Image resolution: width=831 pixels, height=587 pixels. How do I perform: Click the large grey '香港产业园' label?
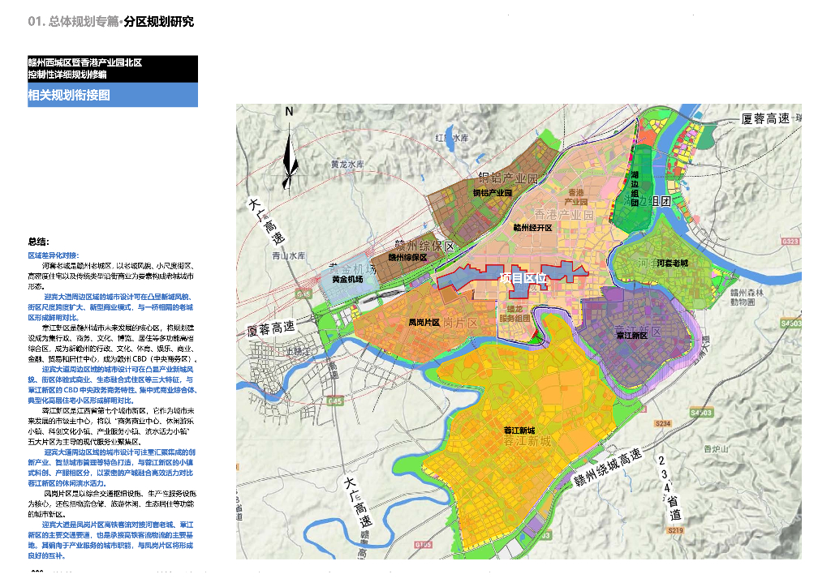(564, 214)
